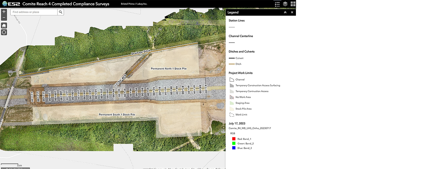Open the Basemap Gallery grid icon

coord(293,4)
